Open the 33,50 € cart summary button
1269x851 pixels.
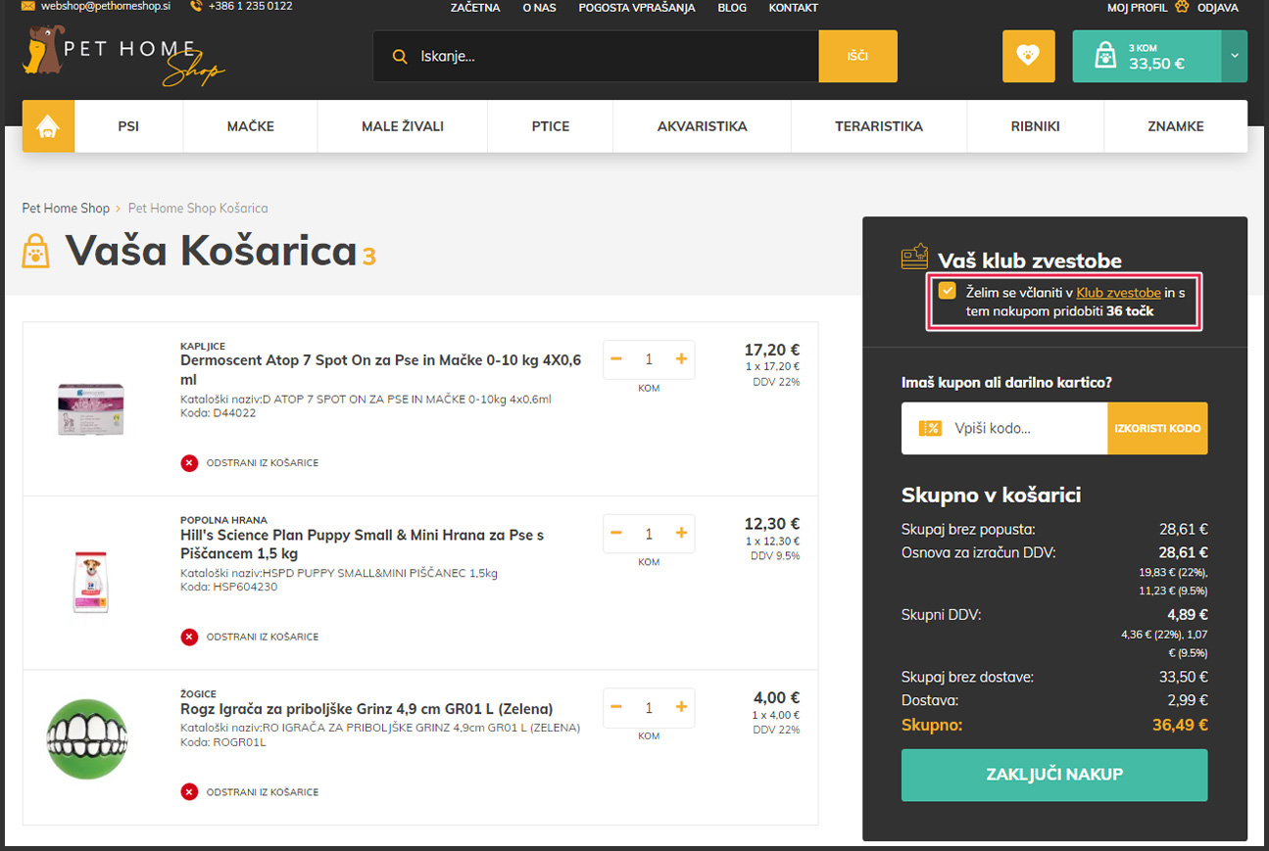coord(1147,56)
